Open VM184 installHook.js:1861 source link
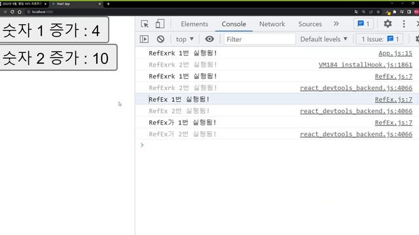Image resolution: width=419 pixels, height=235 pixels. pyautogui.click(x=365, y=65)
